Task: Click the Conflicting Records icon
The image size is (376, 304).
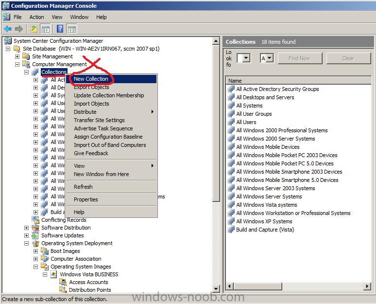Action: pos(35,220)
